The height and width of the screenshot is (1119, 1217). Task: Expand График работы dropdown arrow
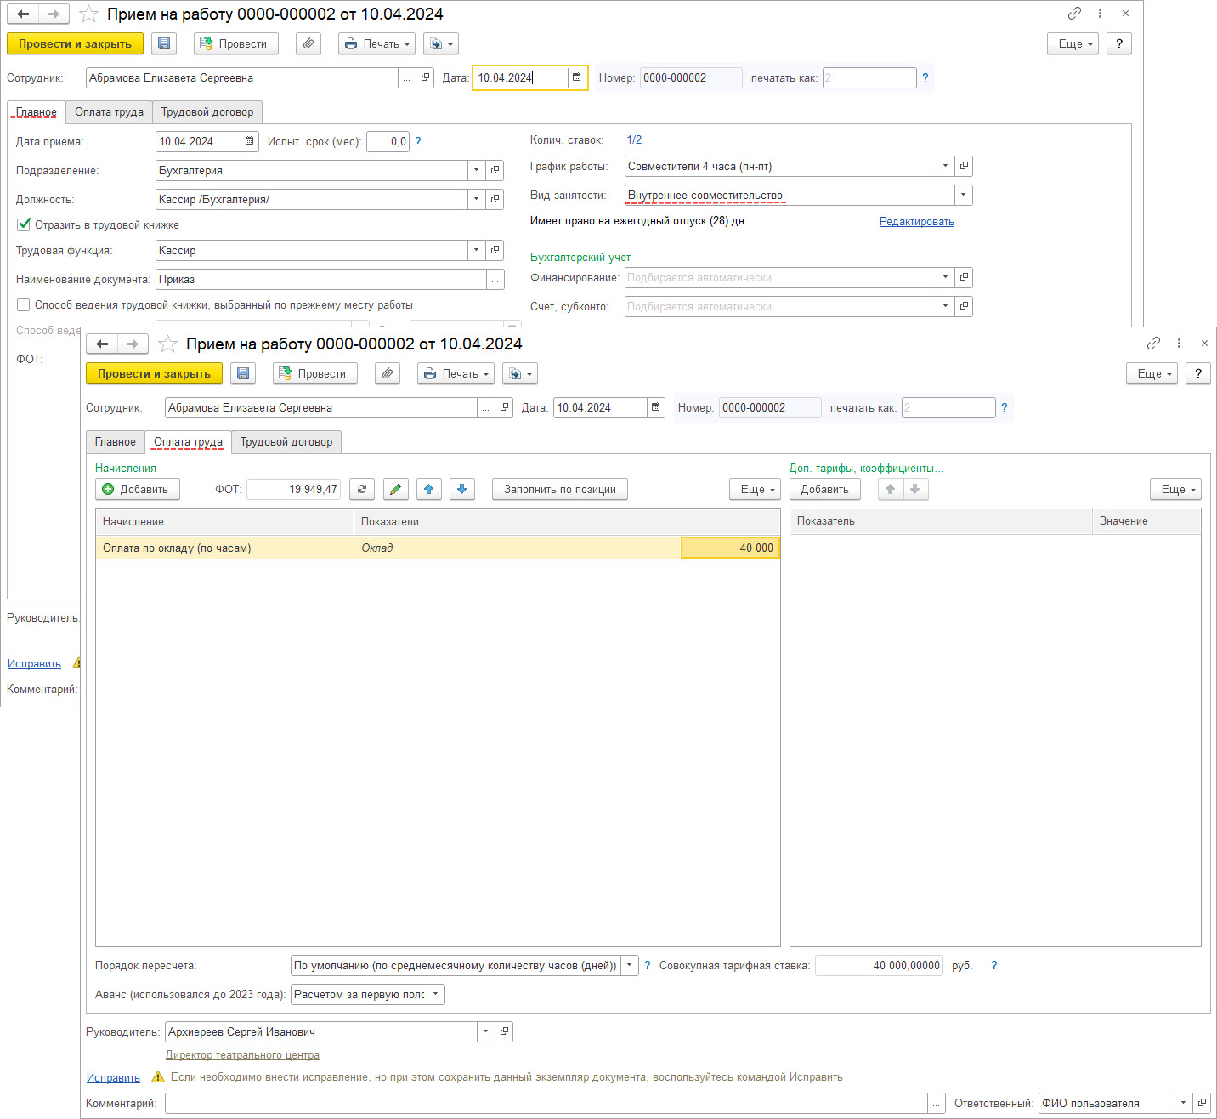[x=945, y=166]
